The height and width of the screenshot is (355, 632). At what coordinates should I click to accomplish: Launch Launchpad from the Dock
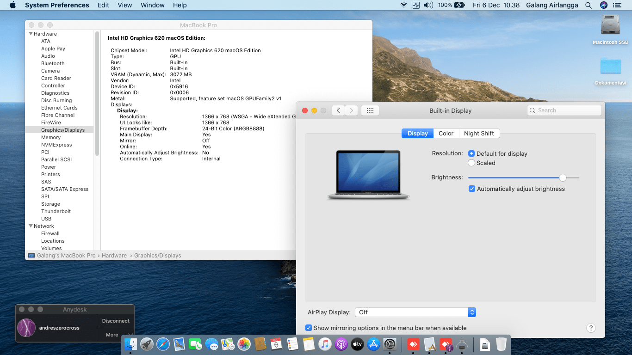[147, 344]
